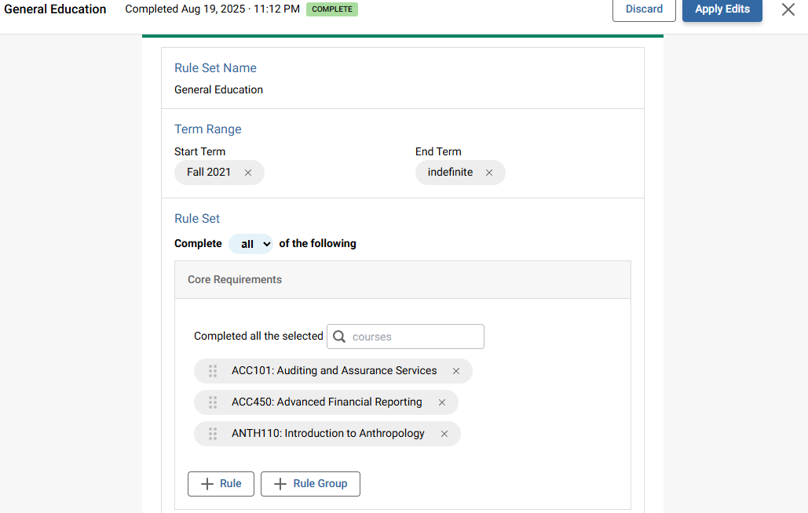Remove the indefinite end term chip

click(488, 172)
